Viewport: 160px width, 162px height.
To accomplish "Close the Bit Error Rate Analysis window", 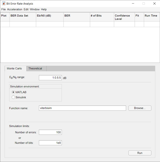I will click(154, 4).
